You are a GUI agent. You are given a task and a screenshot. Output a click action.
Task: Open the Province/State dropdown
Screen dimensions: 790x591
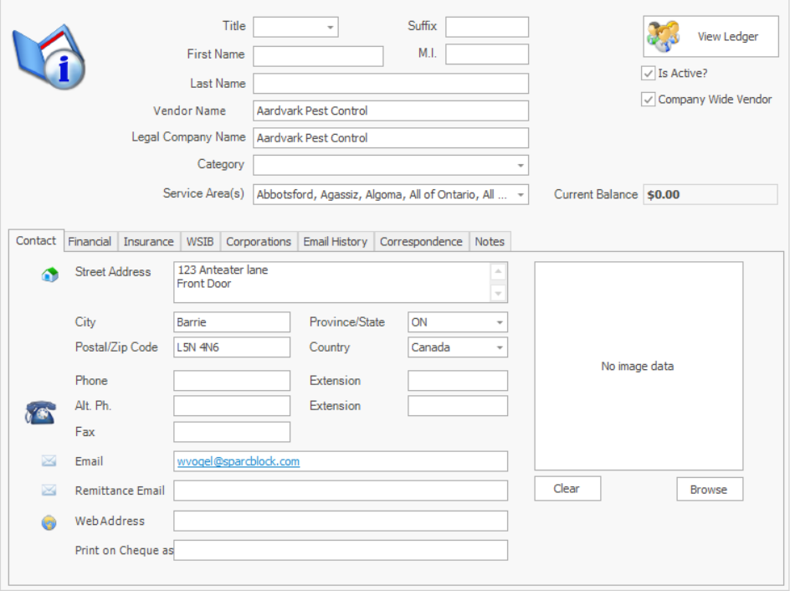(x=500, y=322)
